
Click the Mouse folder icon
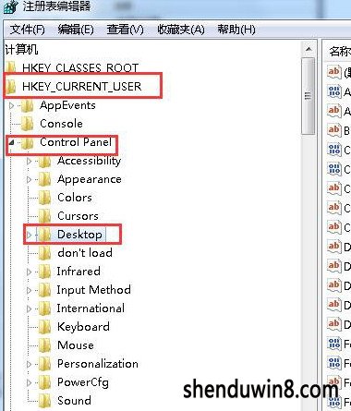(45, 345)
